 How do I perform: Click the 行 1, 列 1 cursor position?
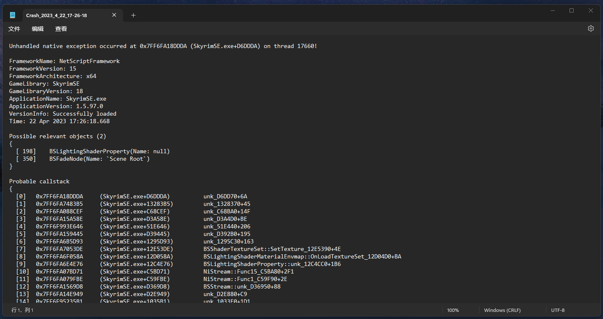[23, 310]
